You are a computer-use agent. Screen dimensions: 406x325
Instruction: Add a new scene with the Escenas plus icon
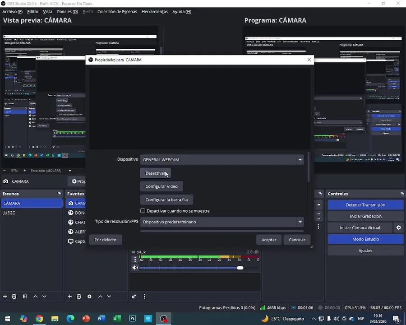point(5,296)
